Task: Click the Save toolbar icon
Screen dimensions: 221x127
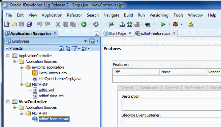Action: click(x=22, y=24)
